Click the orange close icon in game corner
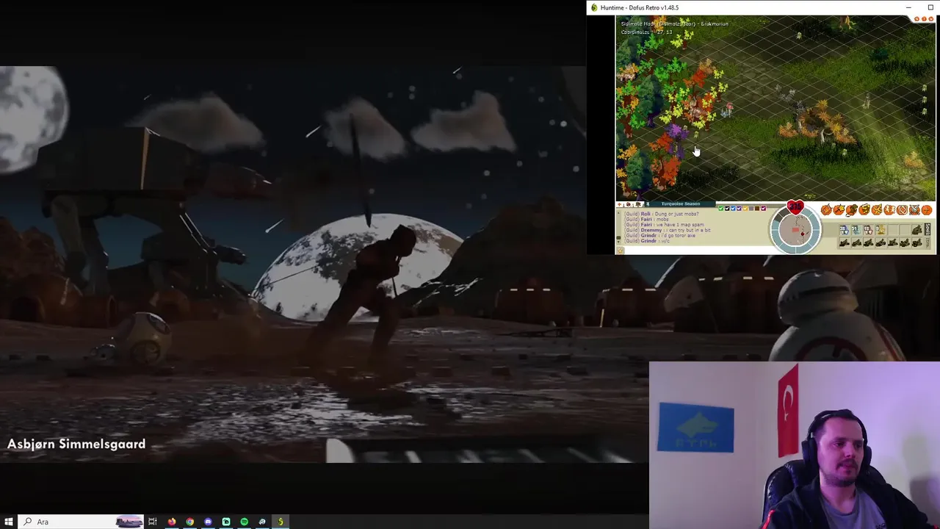This screenshot has width=940, height=529. [x=931, y=19]
